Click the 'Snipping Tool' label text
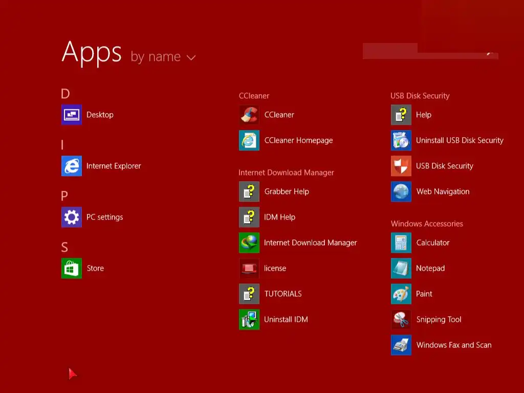The height and width of the screenshot is (393, 524). point(439,320)
